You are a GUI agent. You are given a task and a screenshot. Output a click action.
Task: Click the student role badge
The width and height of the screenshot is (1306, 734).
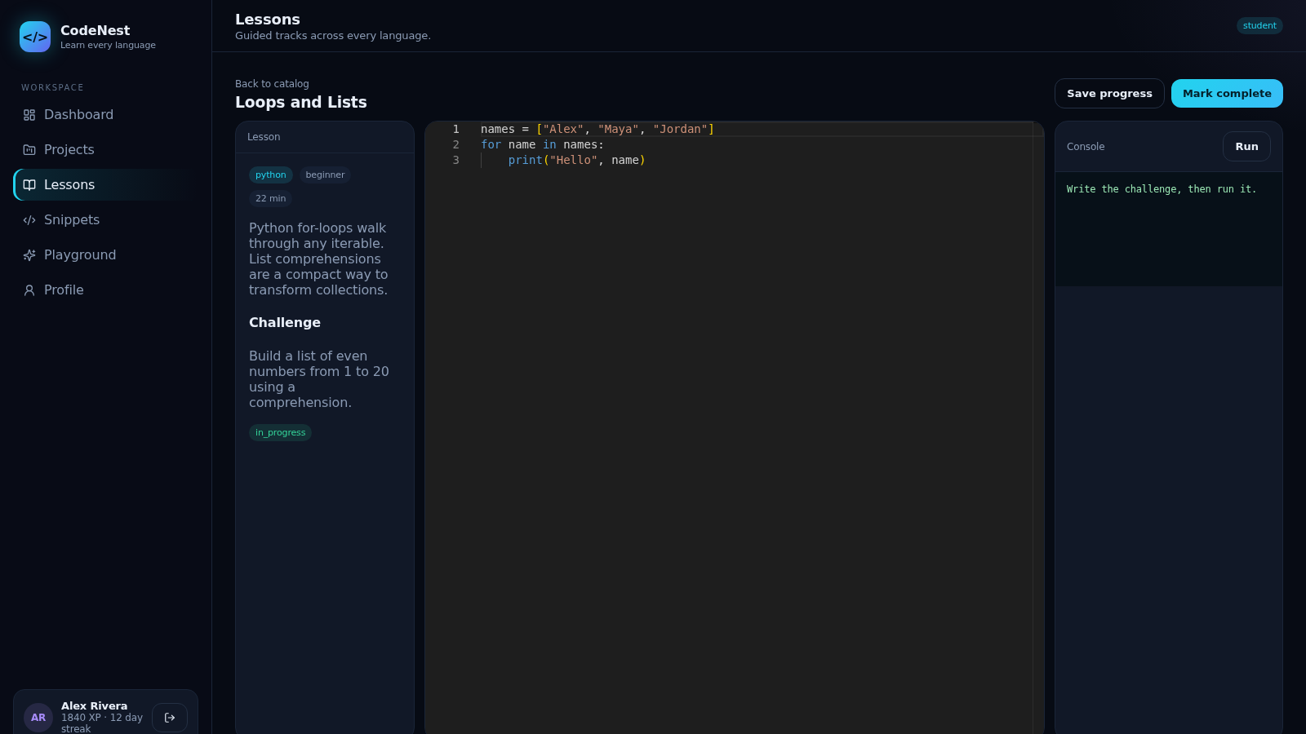click(x=1259, y=26)
